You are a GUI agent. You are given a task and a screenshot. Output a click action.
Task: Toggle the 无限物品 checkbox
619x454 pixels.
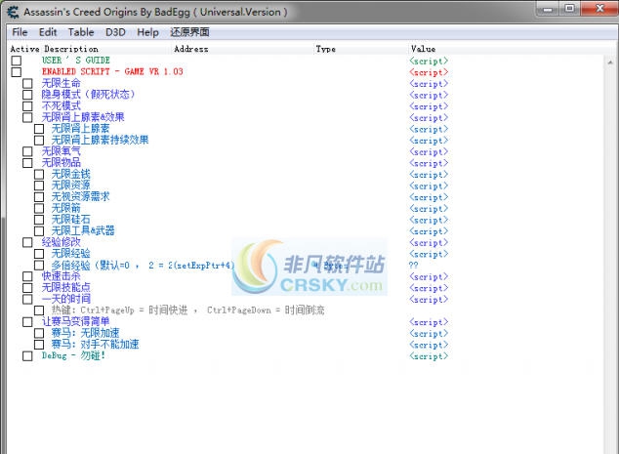(x=27, y=163)
